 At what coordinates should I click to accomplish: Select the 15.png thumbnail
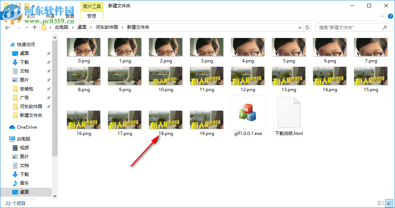click(371, 76)
